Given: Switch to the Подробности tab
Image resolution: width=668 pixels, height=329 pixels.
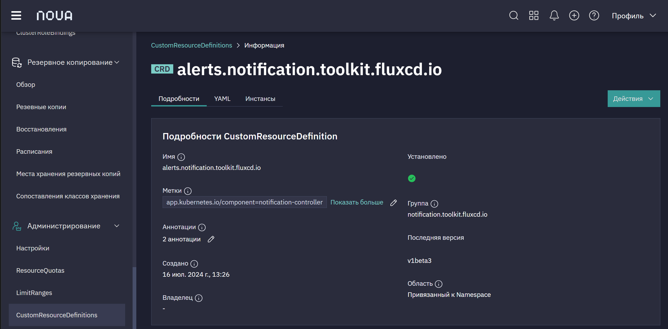Looking at the screenshot, I should 179,99.
